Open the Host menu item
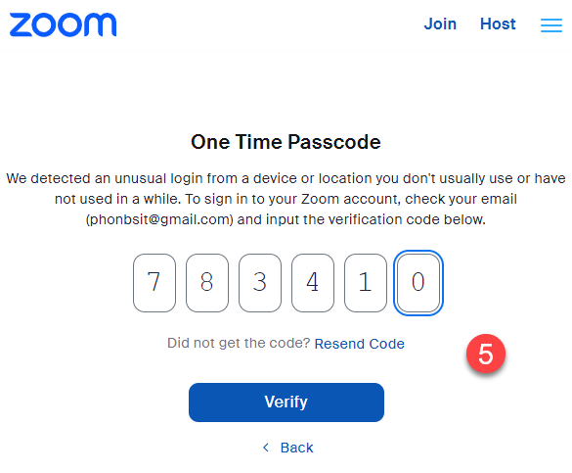Screen dimensions: 572x473 498,24
